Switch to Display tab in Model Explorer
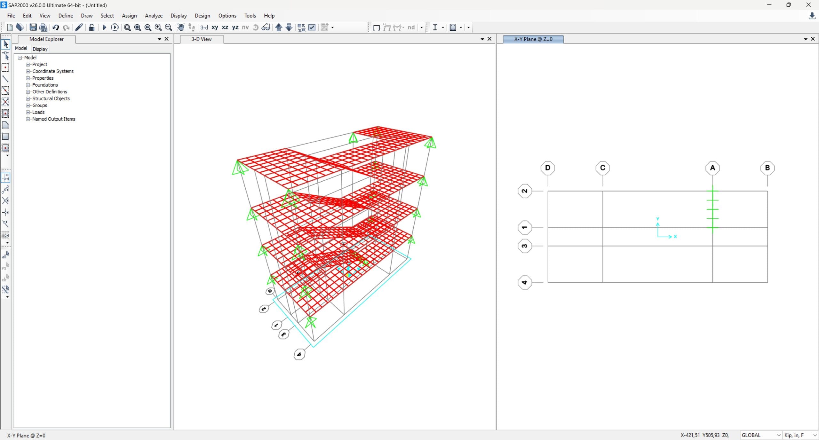819x440 pixels. tap(40, 49)
